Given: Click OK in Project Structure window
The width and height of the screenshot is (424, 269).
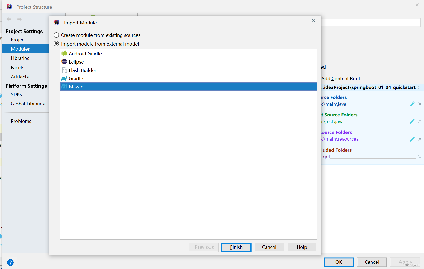Looking at the screenshot, I should click(x=339, y=262).
